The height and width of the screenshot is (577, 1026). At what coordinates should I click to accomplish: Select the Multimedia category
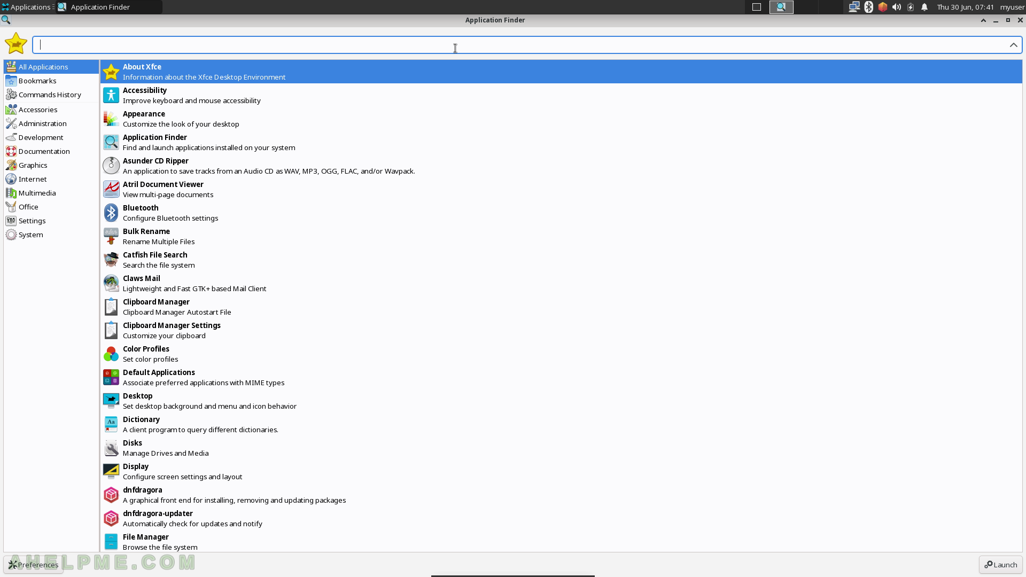click(x=51, y=193)
